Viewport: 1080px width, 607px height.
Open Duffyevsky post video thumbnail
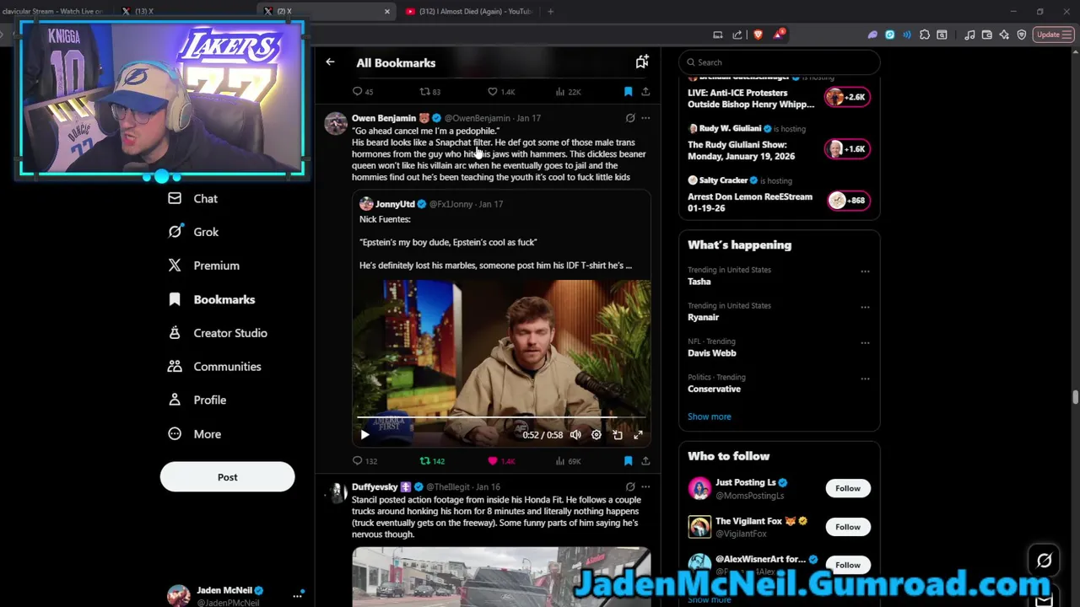coord(501,577)
